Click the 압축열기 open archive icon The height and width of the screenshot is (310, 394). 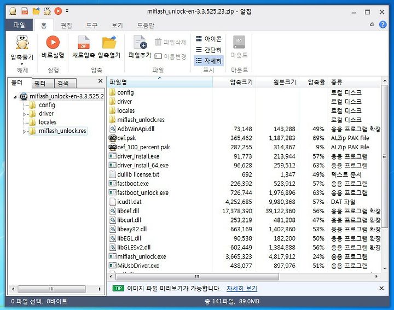(x=109, y=42)
